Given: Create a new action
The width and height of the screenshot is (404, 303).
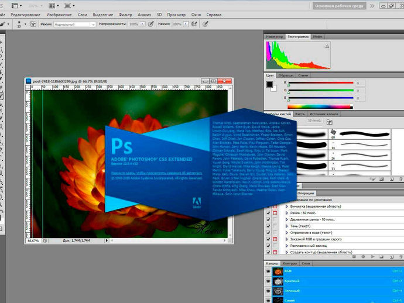Looking at the screenshot, I should click(392, 257).
